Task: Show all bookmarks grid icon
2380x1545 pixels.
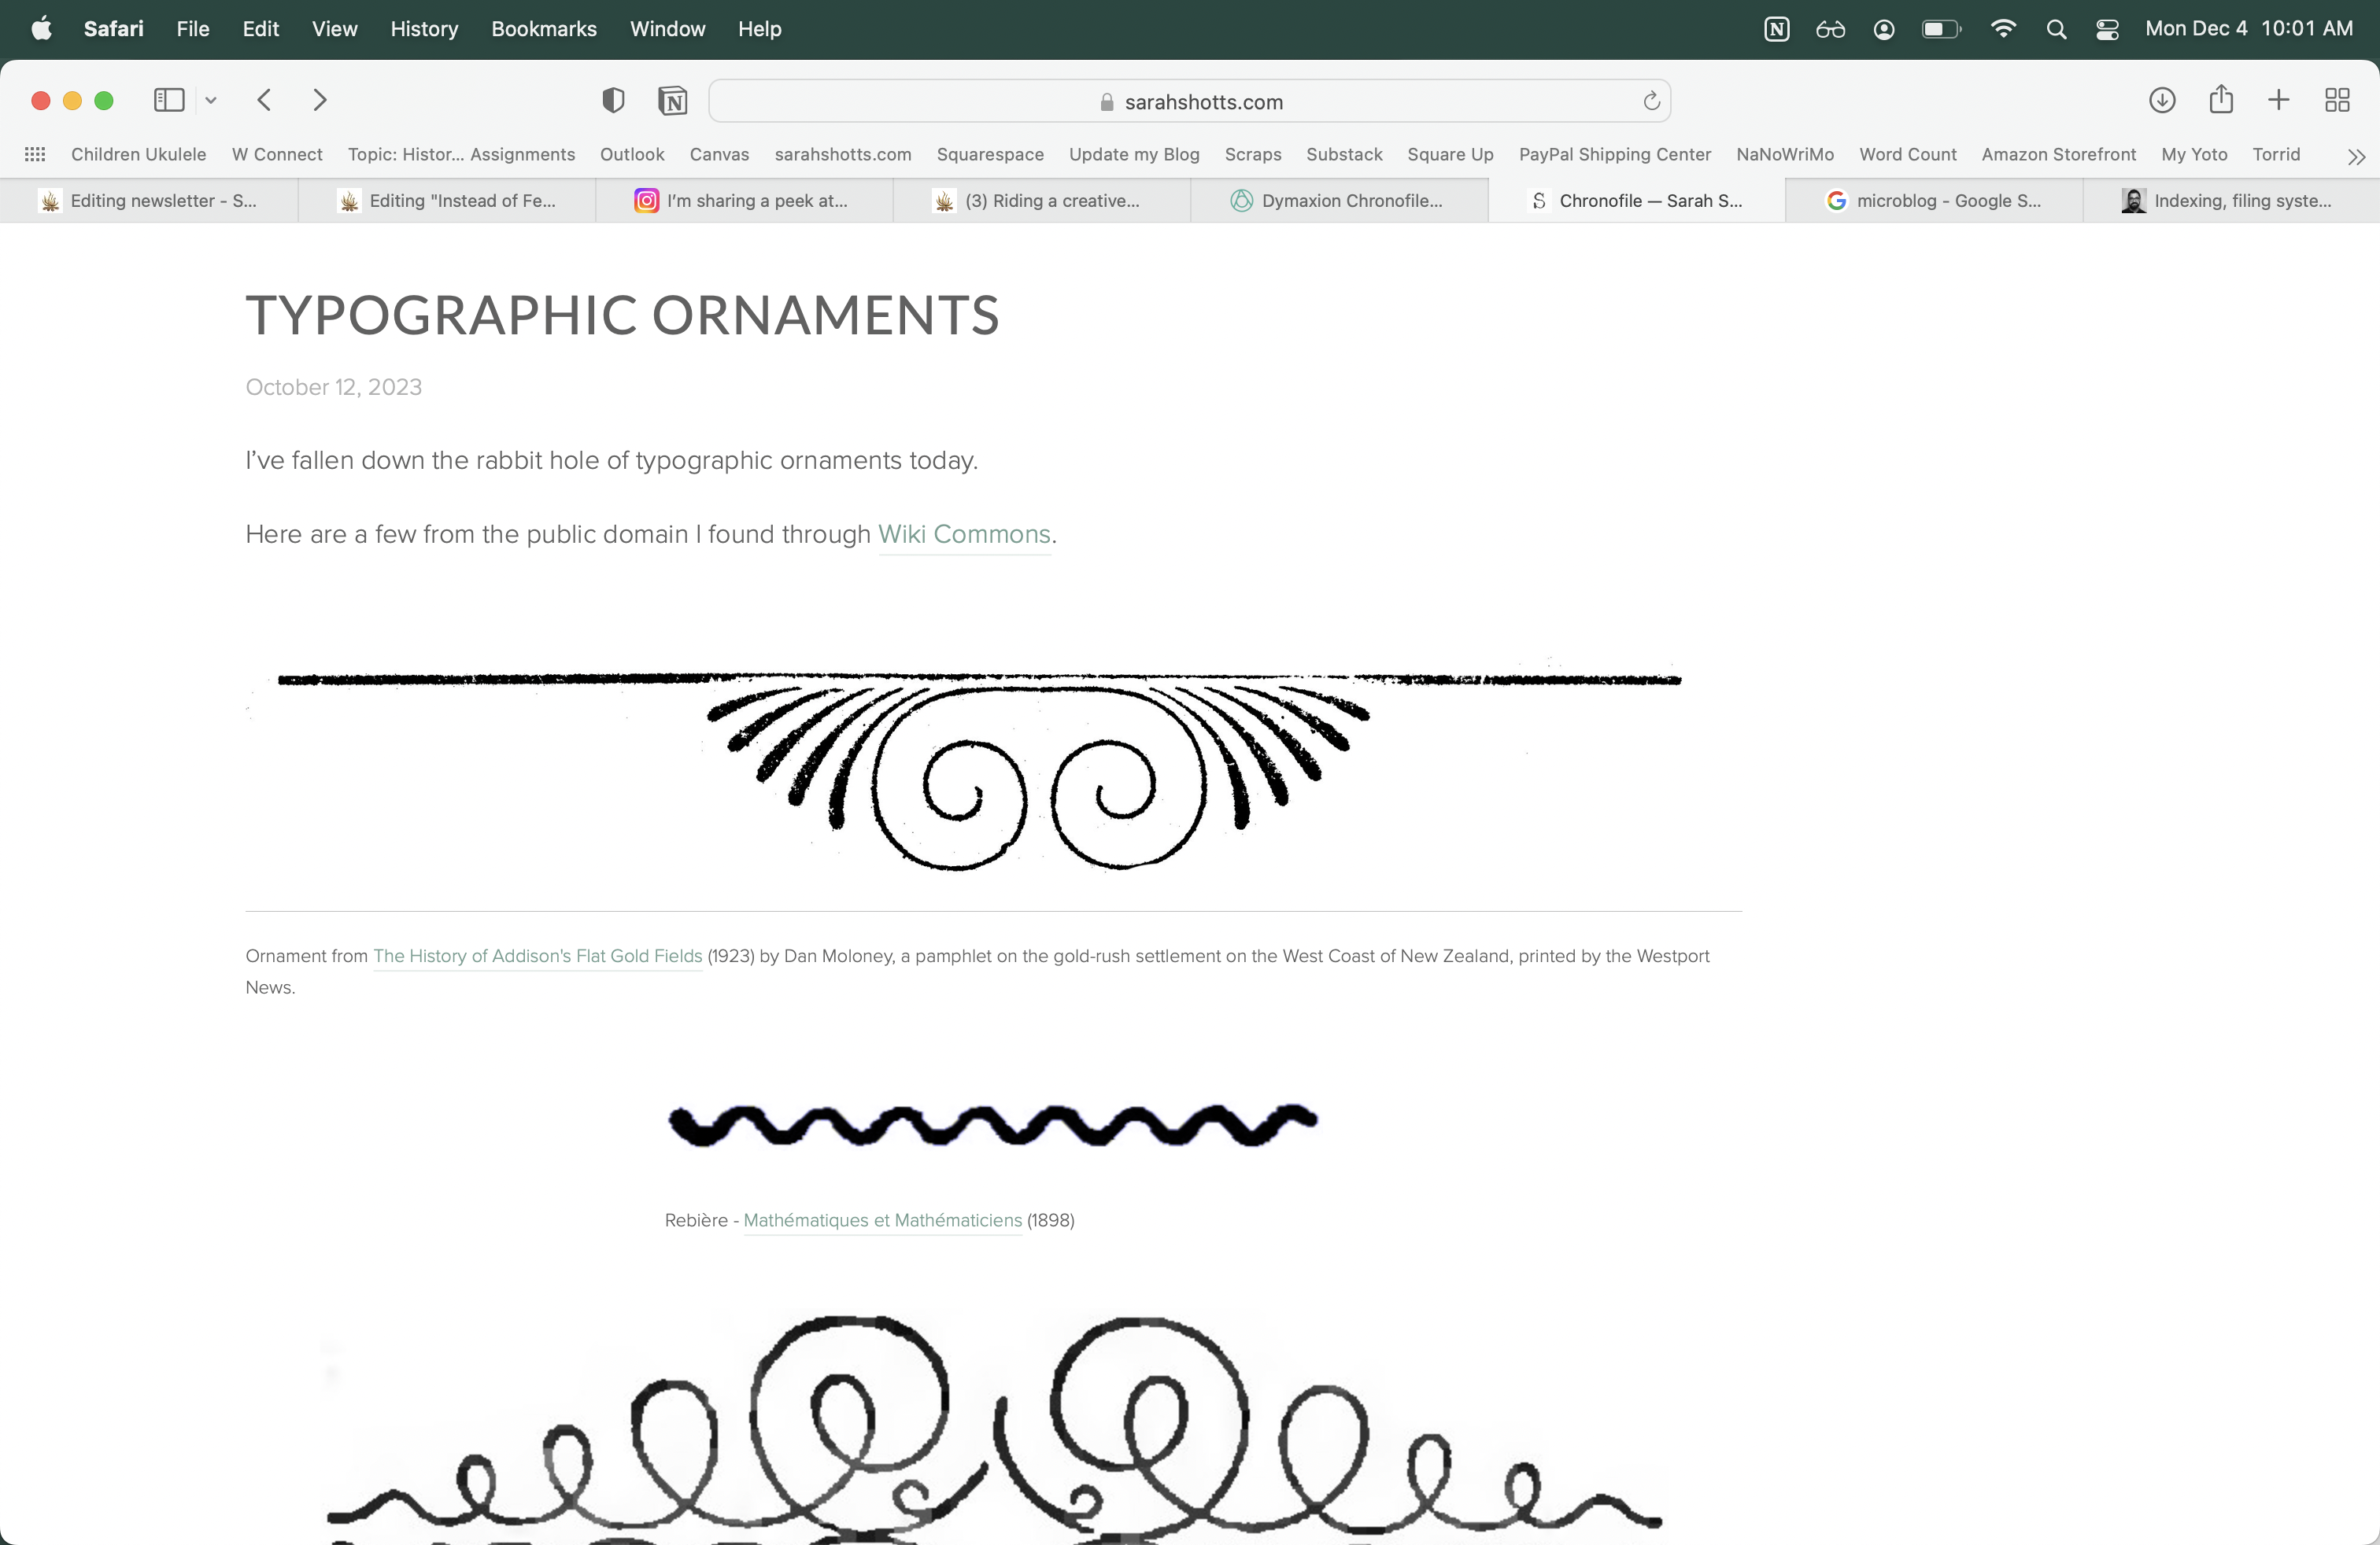Action: pos(35,154)
